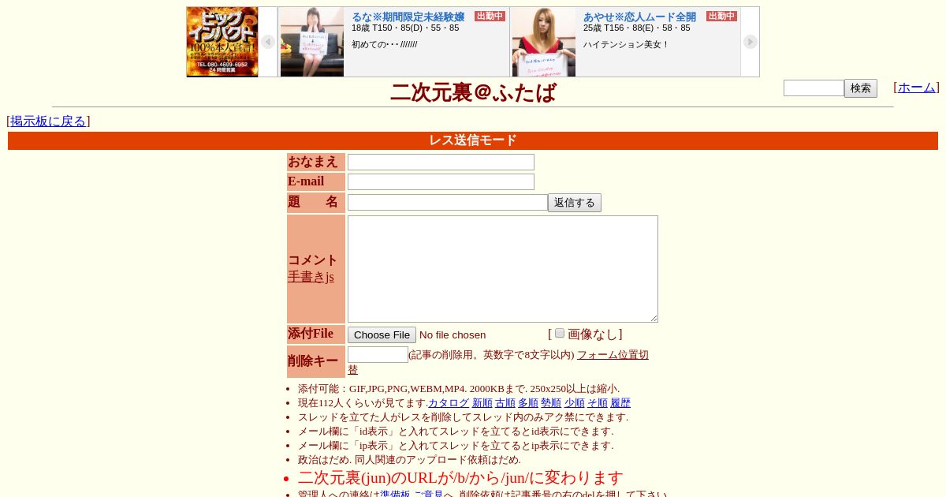Viewport: 946px width, 497px height.
Task: Click the 二次元裏＠ふたば page title
Action: pos(473,92)
